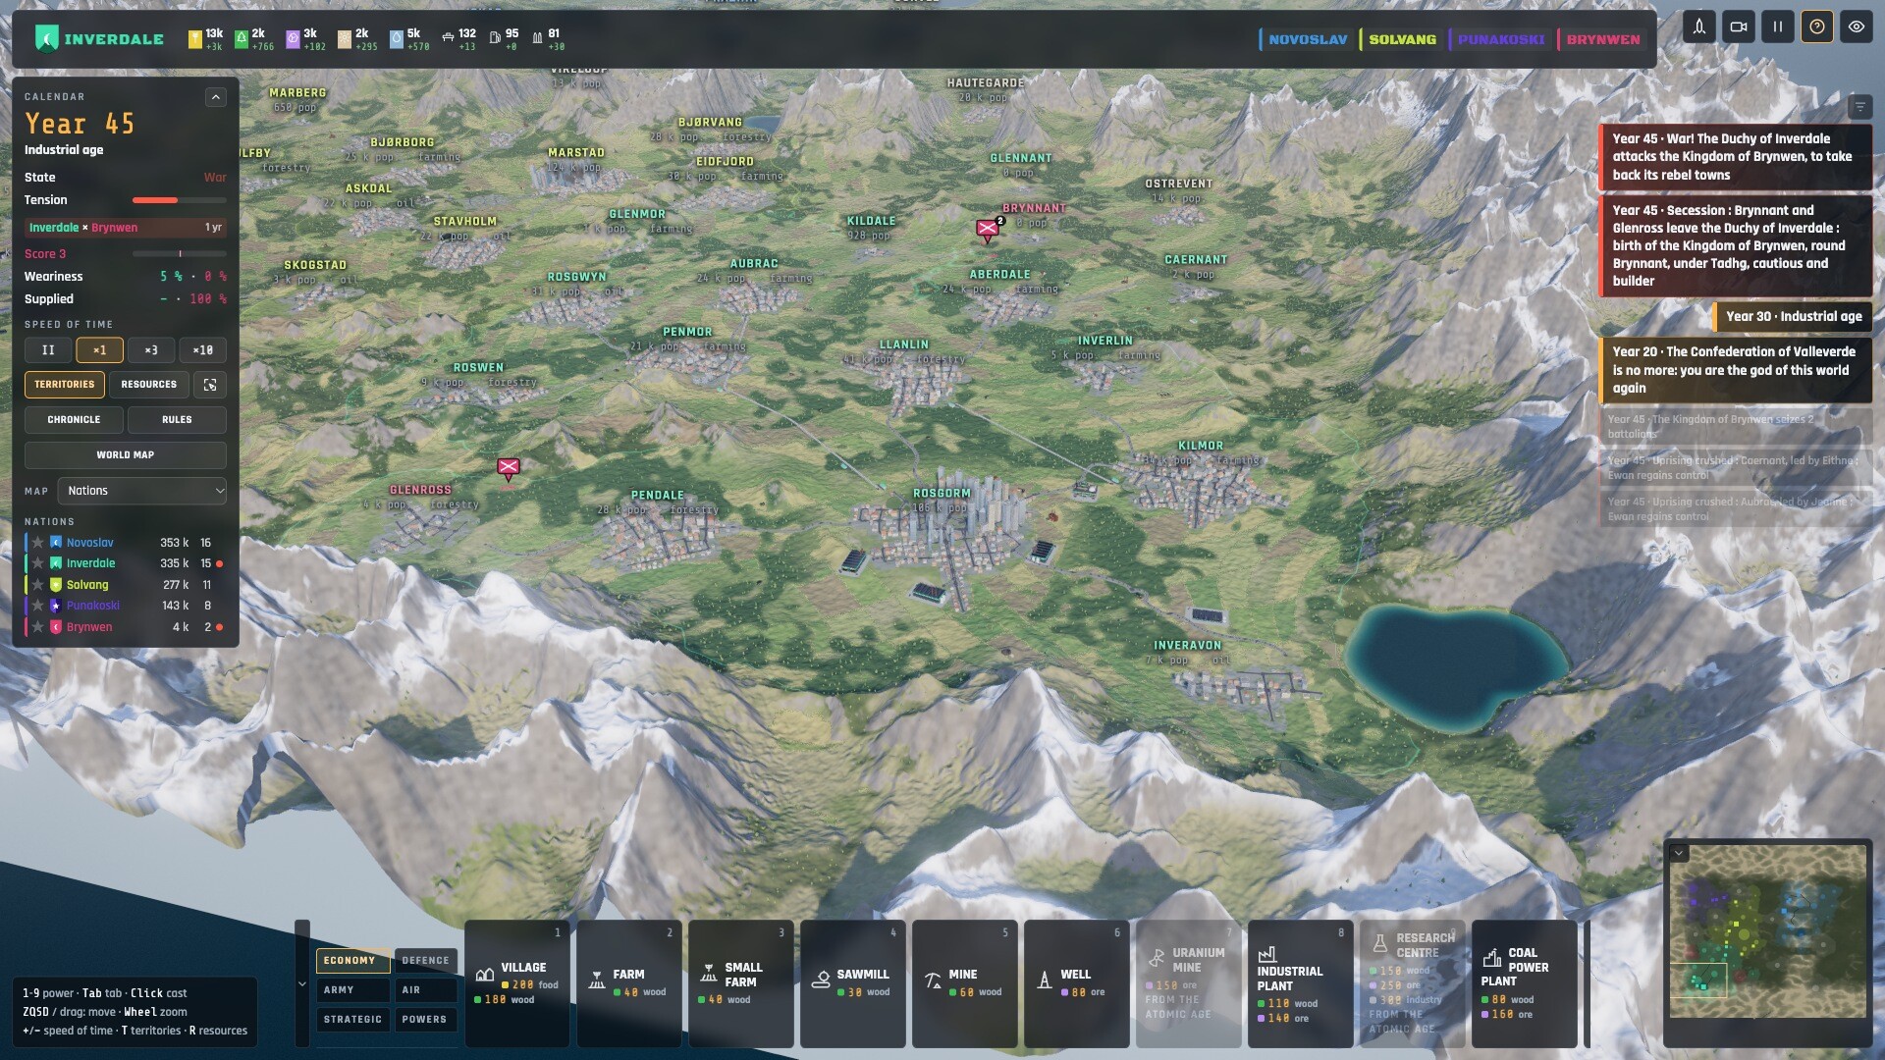
Task: Click the fullscreen map icon beside Resources
Action: coord(210,385)
